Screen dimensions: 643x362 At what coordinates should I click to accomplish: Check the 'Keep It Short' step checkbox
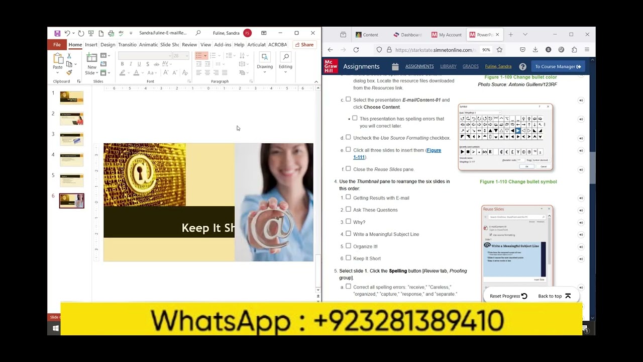348,258
